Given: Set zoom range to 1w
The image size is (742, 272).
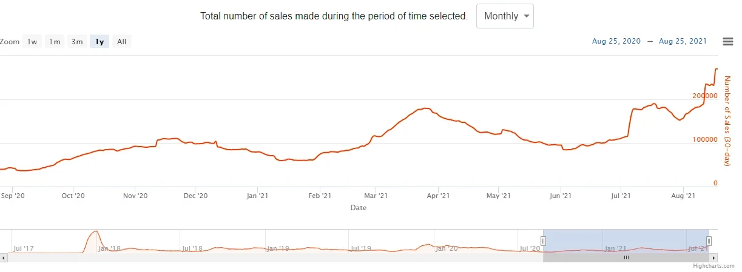Looking at the screenshot, I should click(32, 42).
